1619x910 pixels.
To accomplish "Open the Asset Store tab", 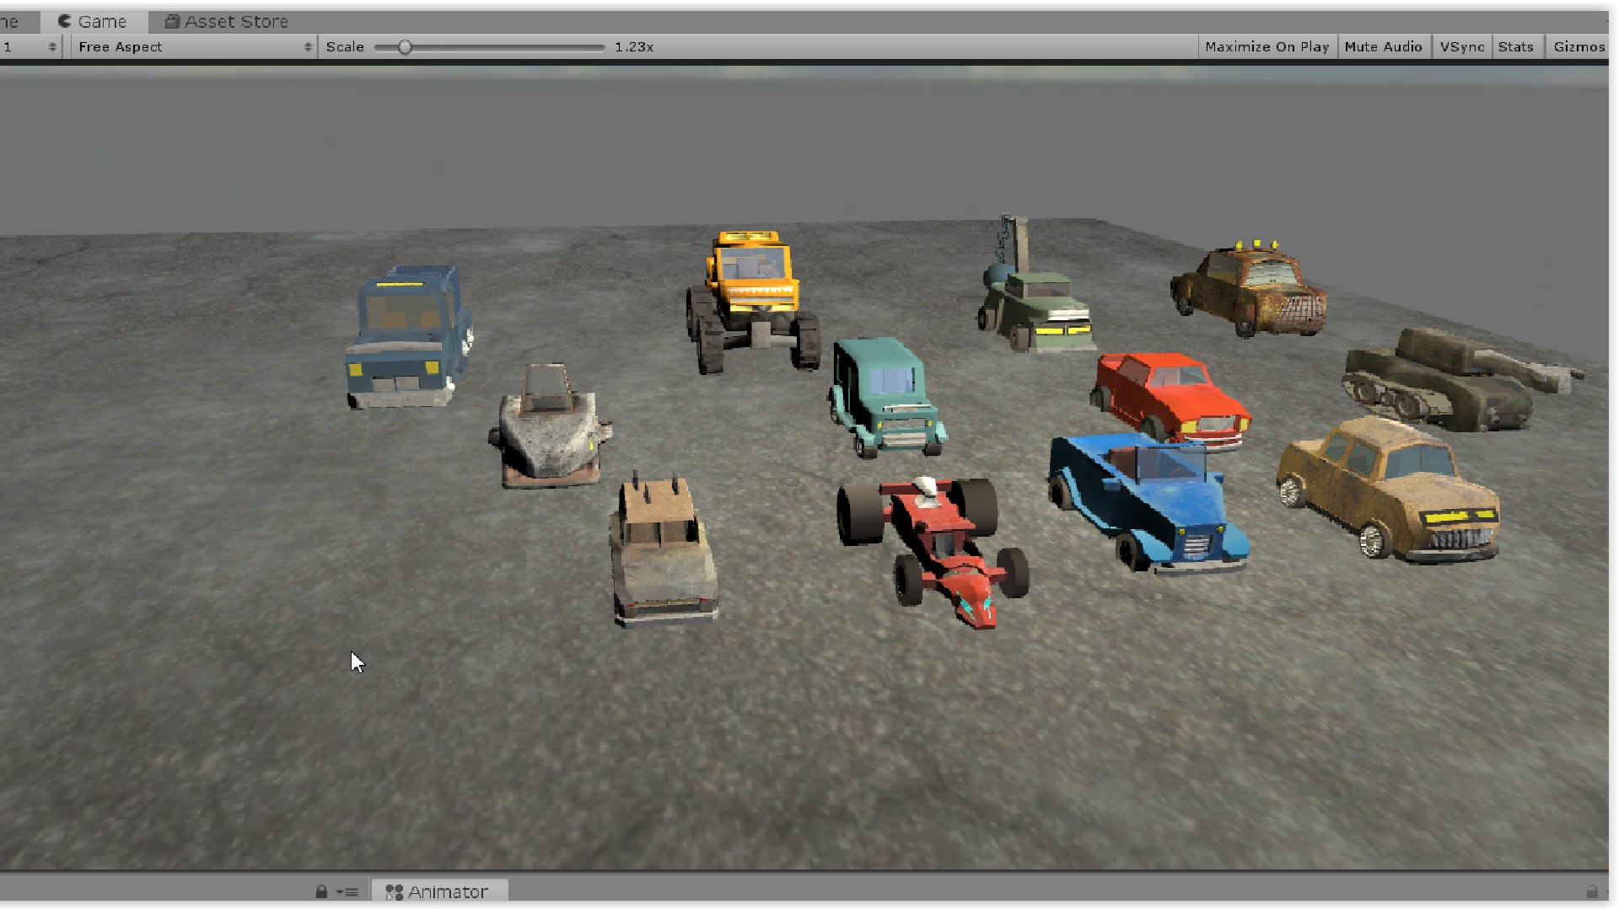I will [x=227, y=21].
